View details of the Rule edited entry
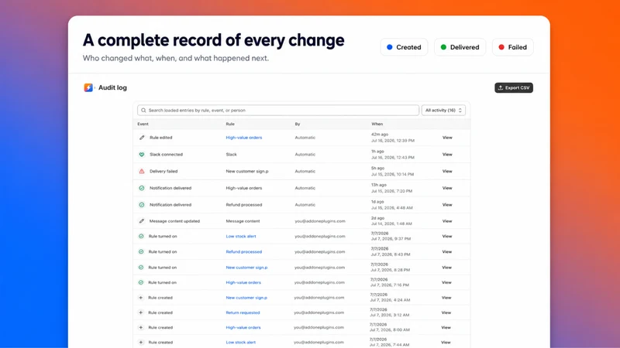The height and width of the screenshot is (348, 620). (447, 138)
